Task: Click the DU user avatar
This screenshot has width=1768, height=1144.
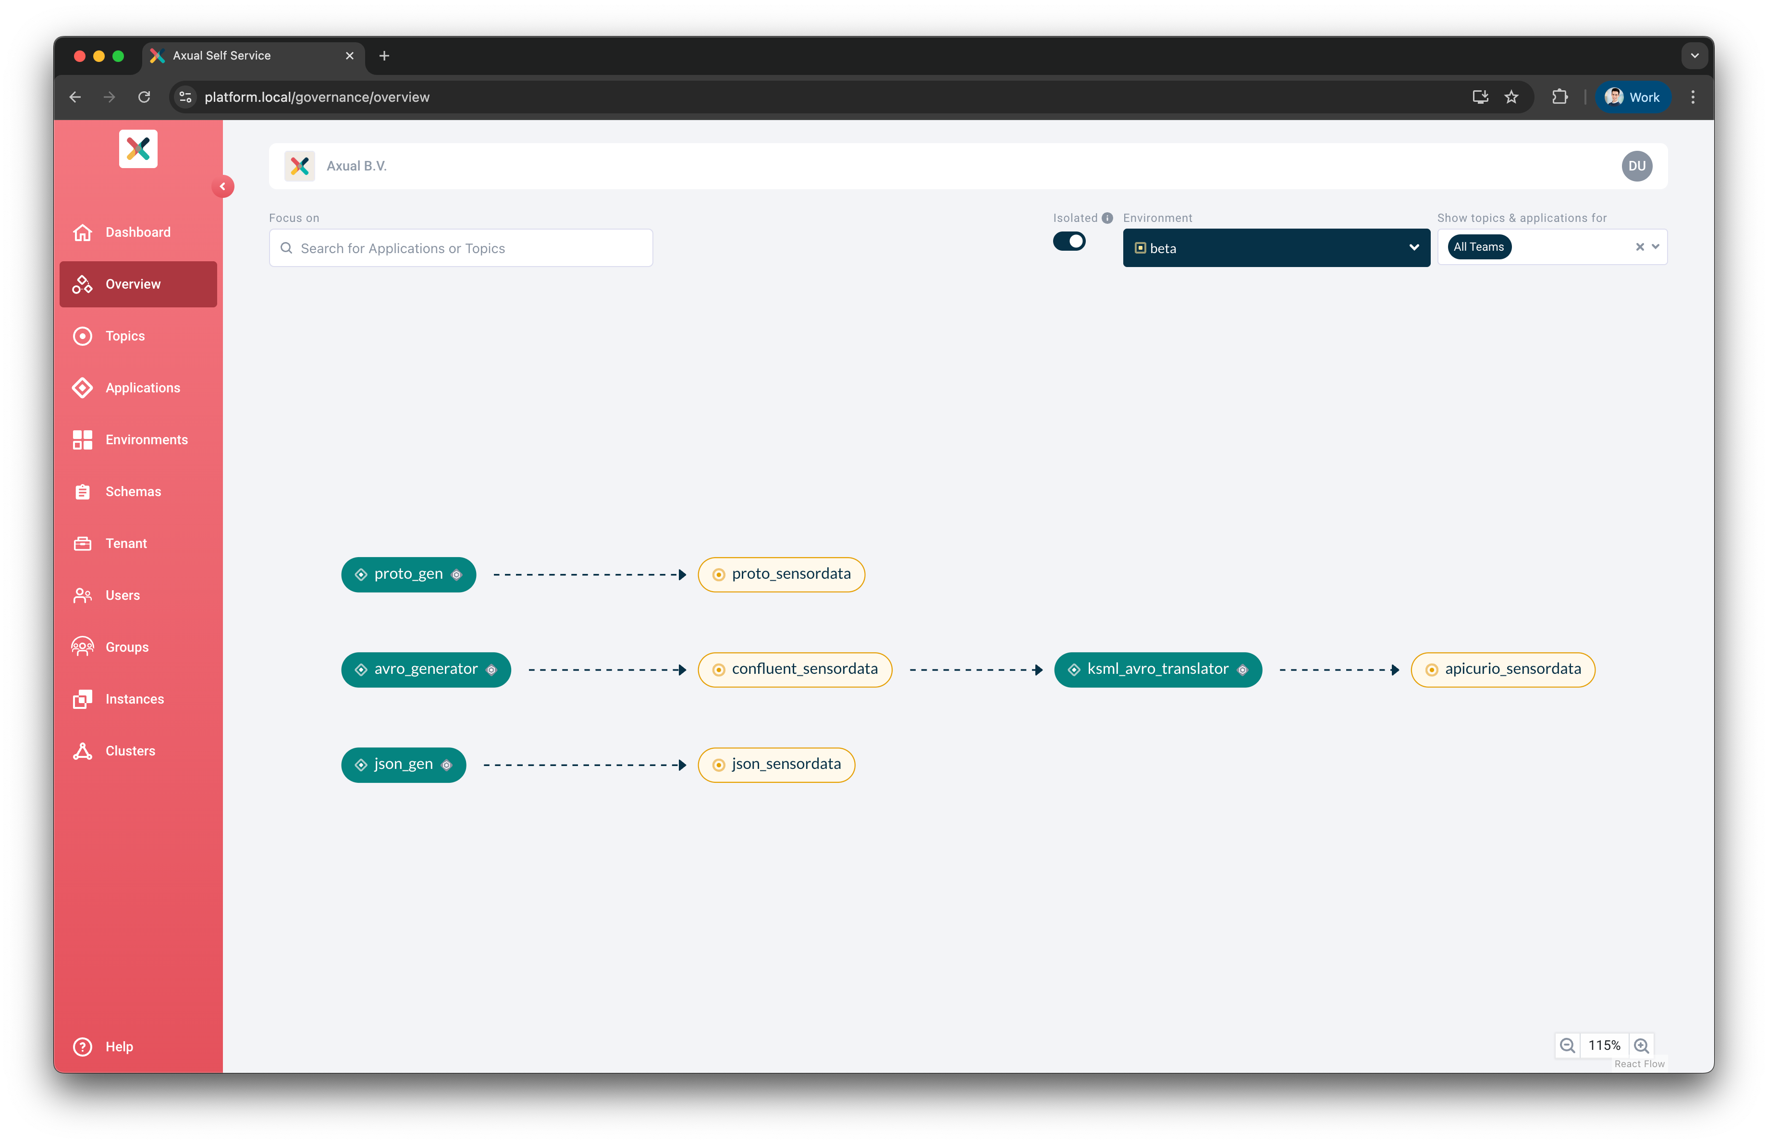Action: [x=1636, y=166]
